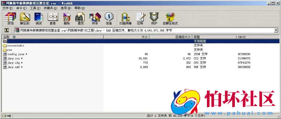
Task: Sort by the 大小 column header
Action: 126,37
